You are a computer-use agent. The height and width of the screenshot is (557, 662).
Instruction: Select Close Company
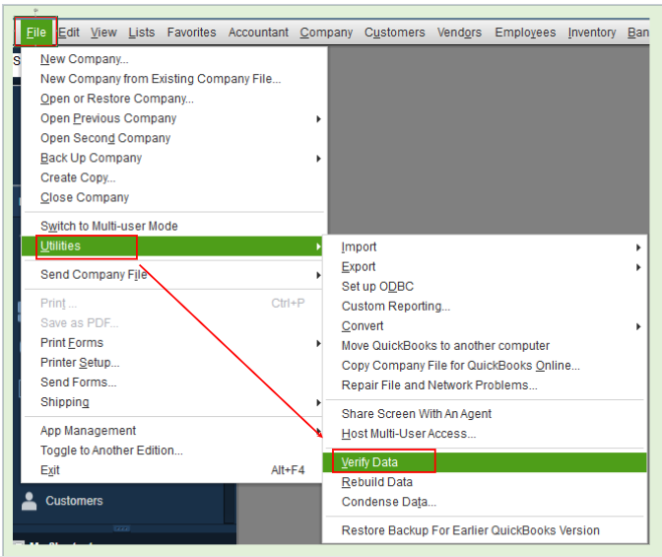click(173, 197)
